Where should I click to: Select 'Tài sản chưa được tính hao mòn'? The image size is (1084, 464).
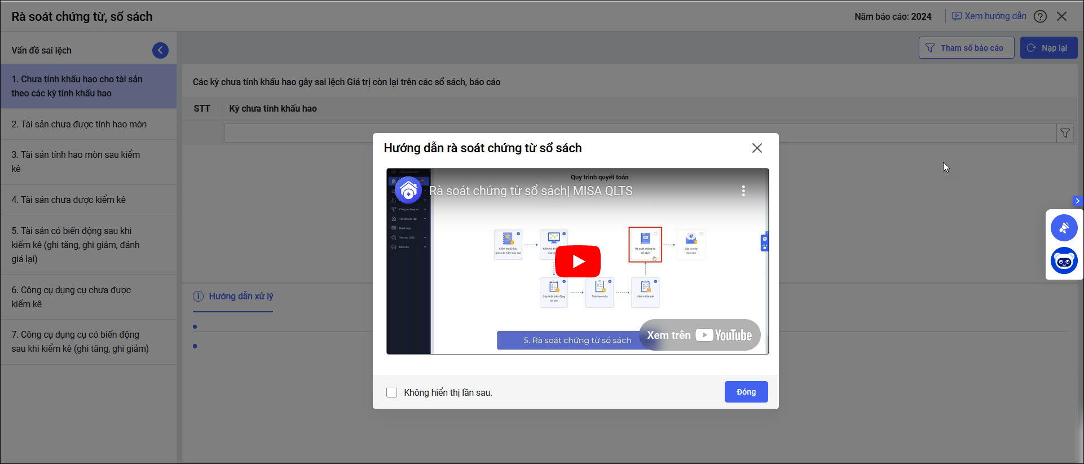79,124
